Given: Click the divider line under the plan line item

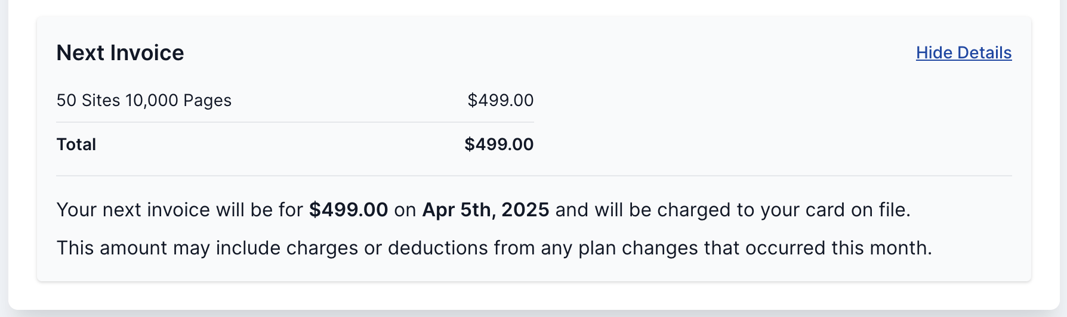Looking at the screenshot, I should pyautogui.click(x=295, y=122).
